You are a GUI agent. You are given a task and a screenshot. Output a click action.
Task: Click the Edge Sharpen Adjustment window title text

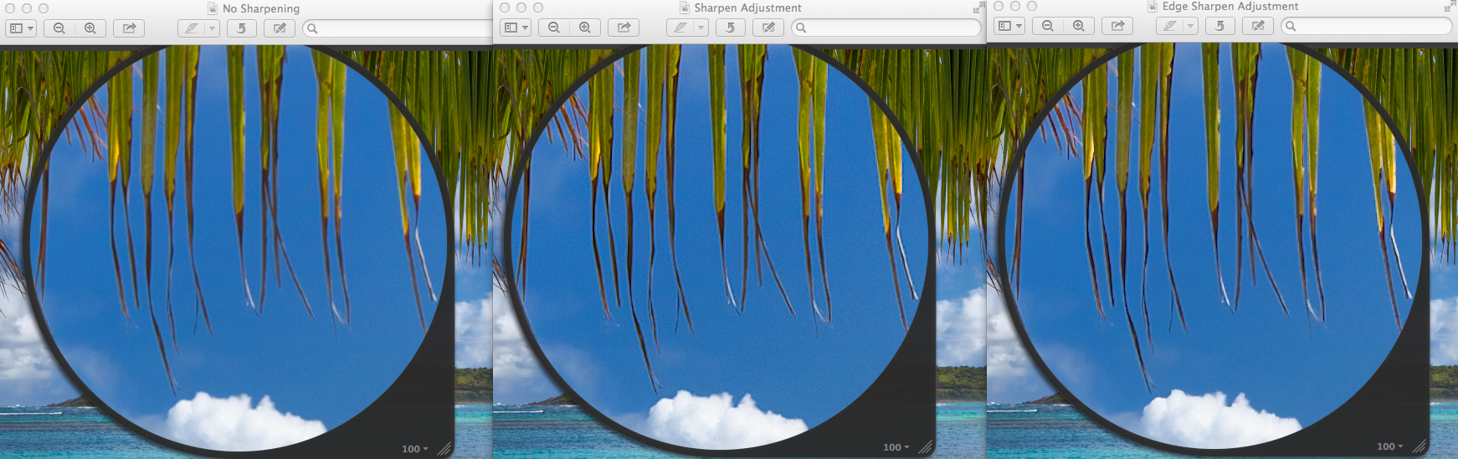[1230, 7]
